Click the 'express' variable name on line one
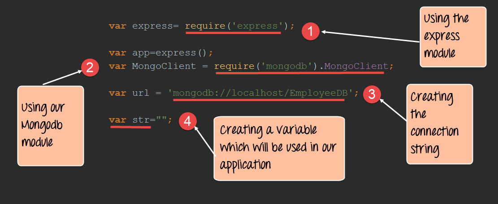This screenshot has height=204, width=498. click(x=150, y=26)
